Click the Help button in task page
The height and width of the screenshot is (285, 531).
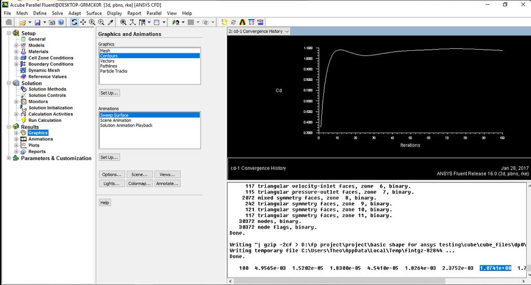click(x=105, y=203)
